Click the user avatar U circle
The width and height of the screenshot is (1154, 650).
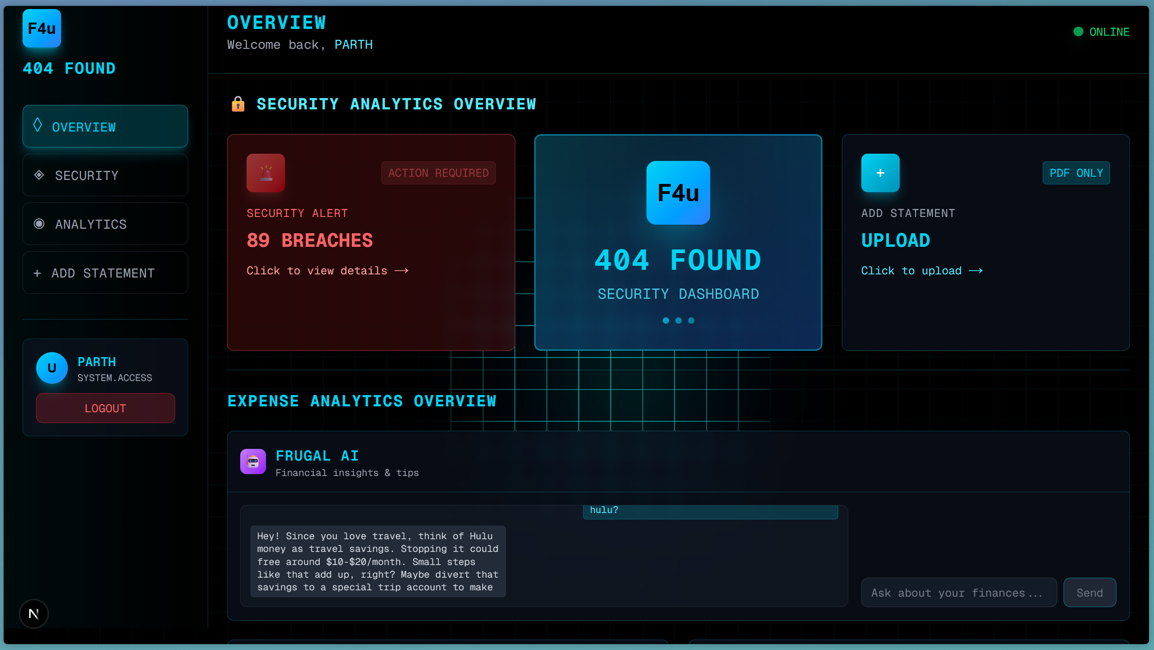pyautogui.click(x=52, y=368)
